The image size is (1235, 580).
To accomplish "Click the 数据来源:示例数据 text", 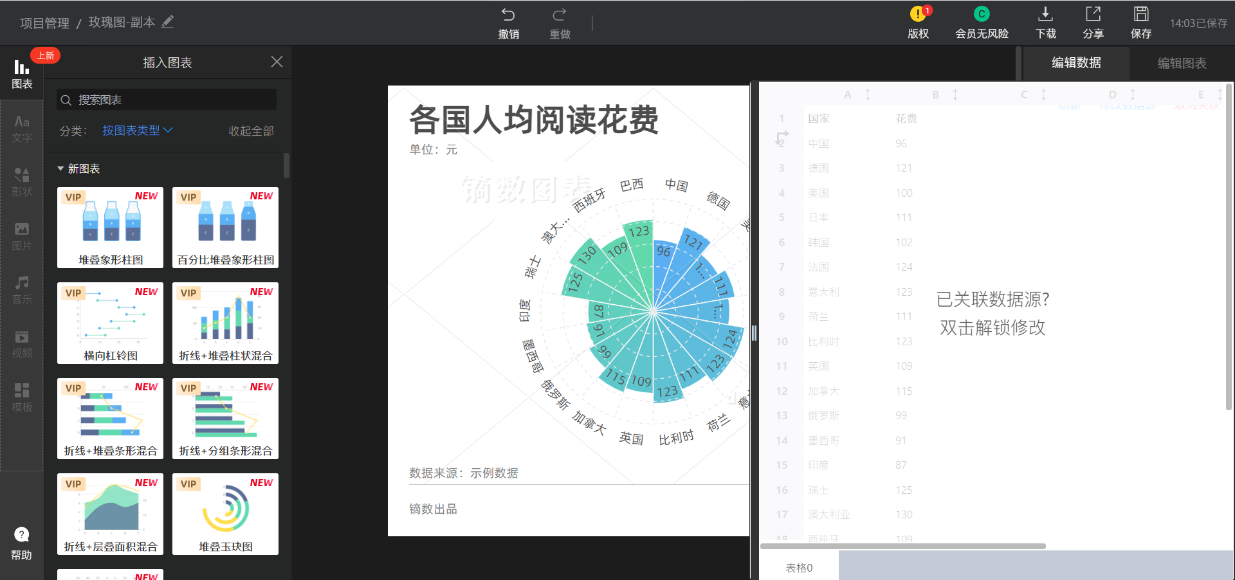I will (x=464, y=473).
